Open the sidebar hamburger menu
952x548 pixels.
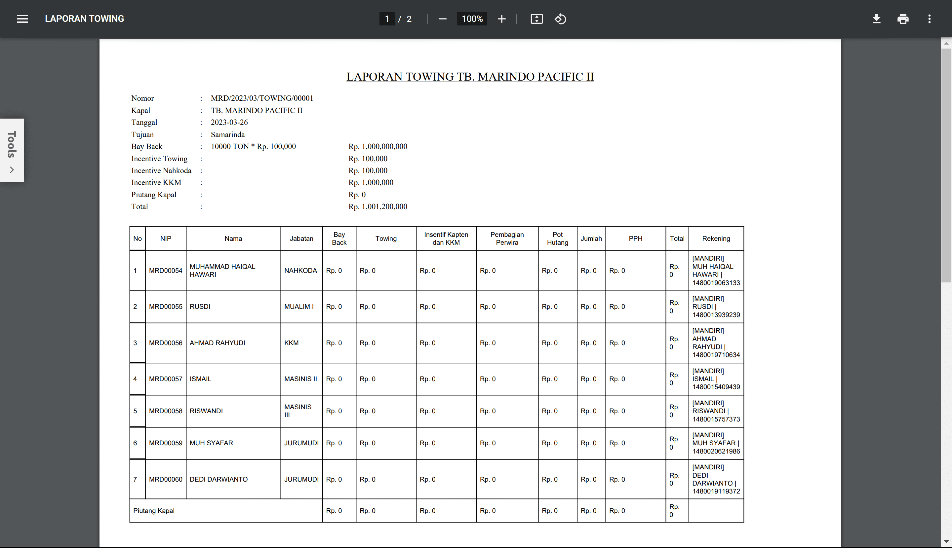22,19
